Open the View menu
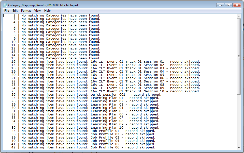 [x=37, y=11]
